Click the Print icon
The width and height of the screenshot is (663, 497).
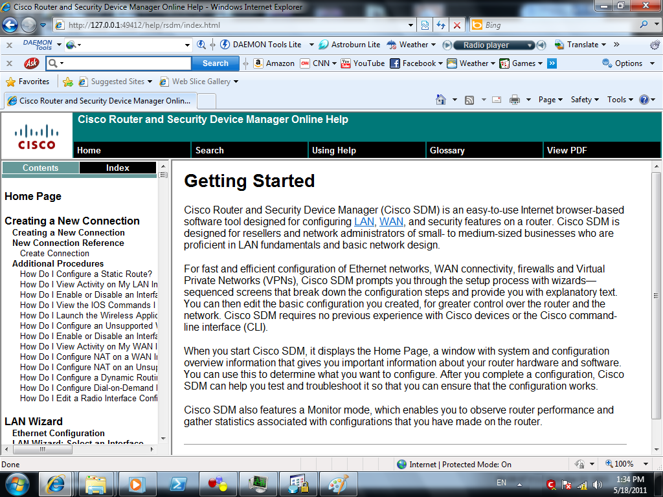[x=515, y=100]
